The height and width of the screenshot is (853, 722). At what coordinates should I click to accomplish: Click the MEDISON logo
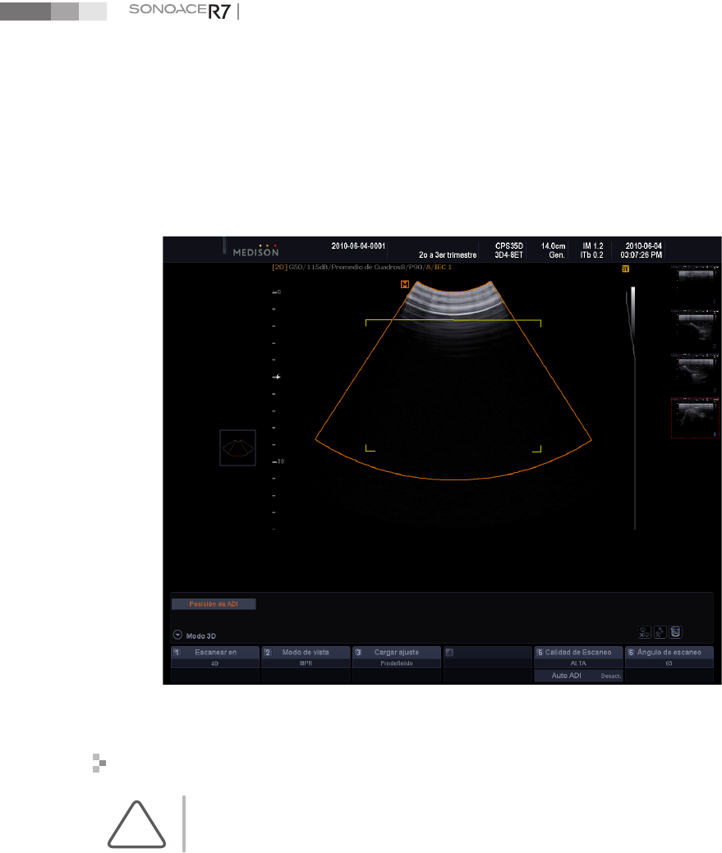(255, 250)
